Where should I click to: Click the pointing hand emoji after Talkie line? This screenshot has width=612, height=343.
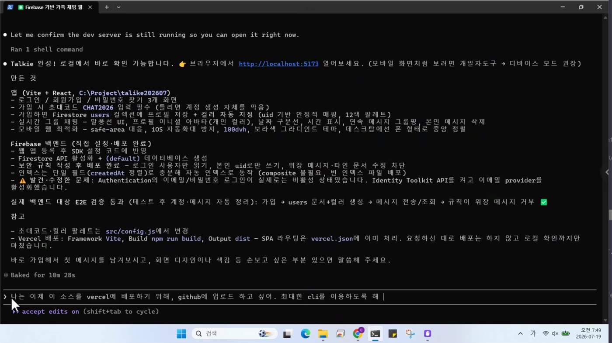182,64
